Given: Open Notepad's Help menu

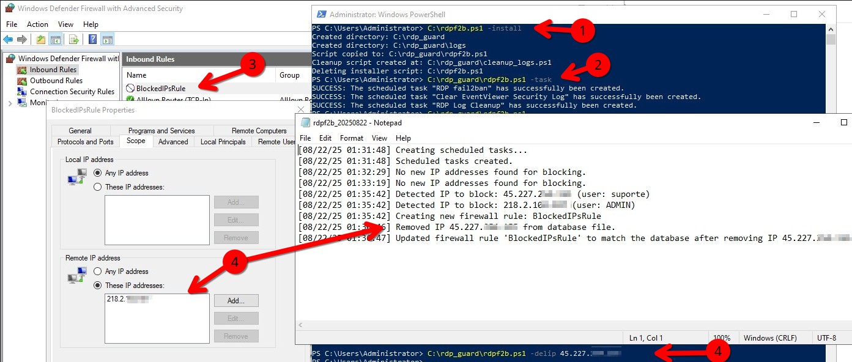Looking at the screenshot, I should point(403,138).
